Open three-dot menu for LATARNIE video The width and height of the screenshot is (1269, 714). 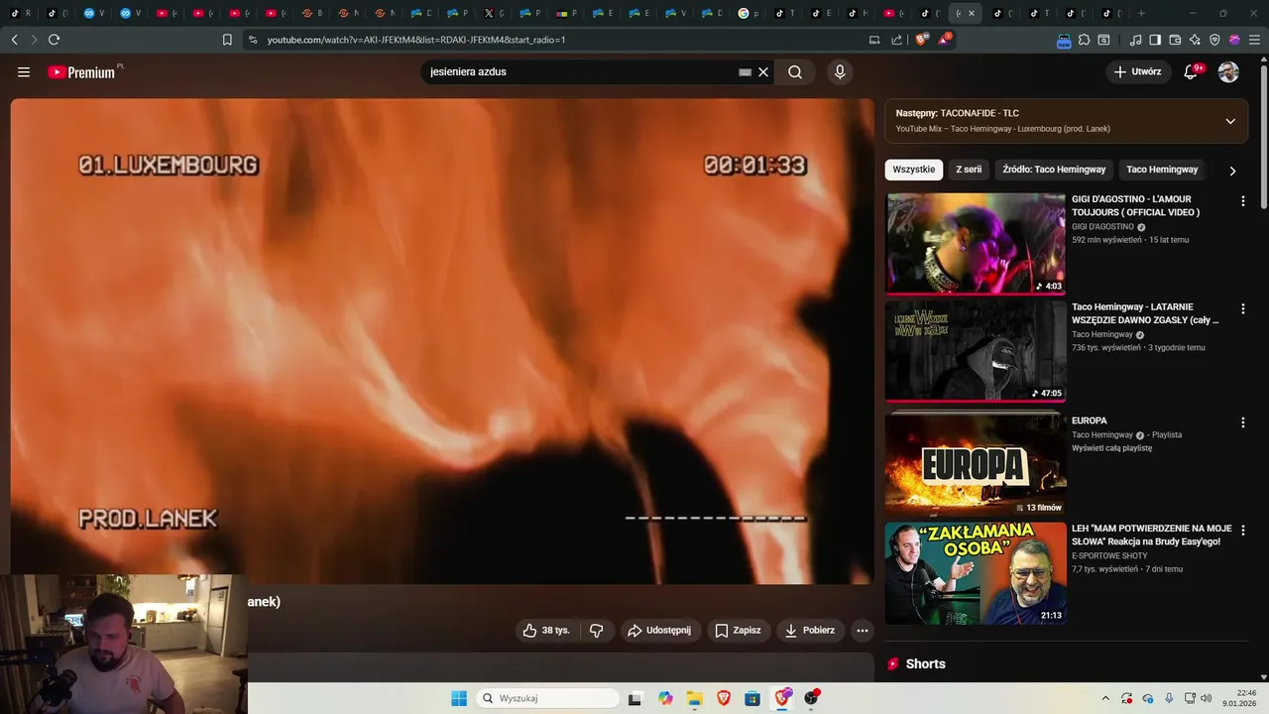pos(1242,309)
